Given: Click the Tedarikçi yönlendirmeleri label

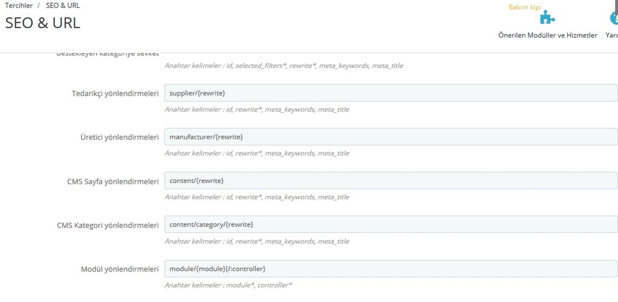Looking at the screenshot, I should [116, 94].
